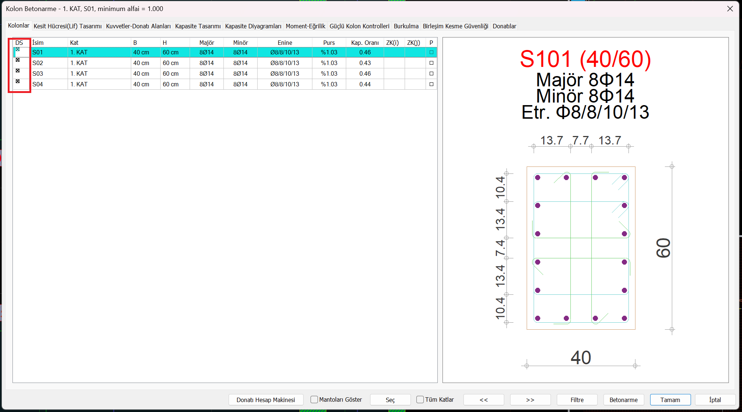Go to previous column with << button
The image size is (742, 412).
point(484,400)
